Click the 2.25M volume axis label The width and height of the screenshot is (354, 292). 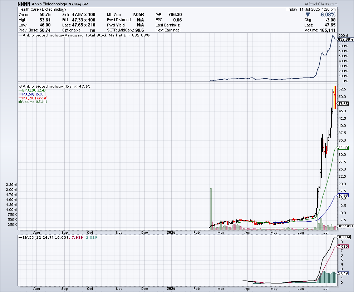(11, 184)
